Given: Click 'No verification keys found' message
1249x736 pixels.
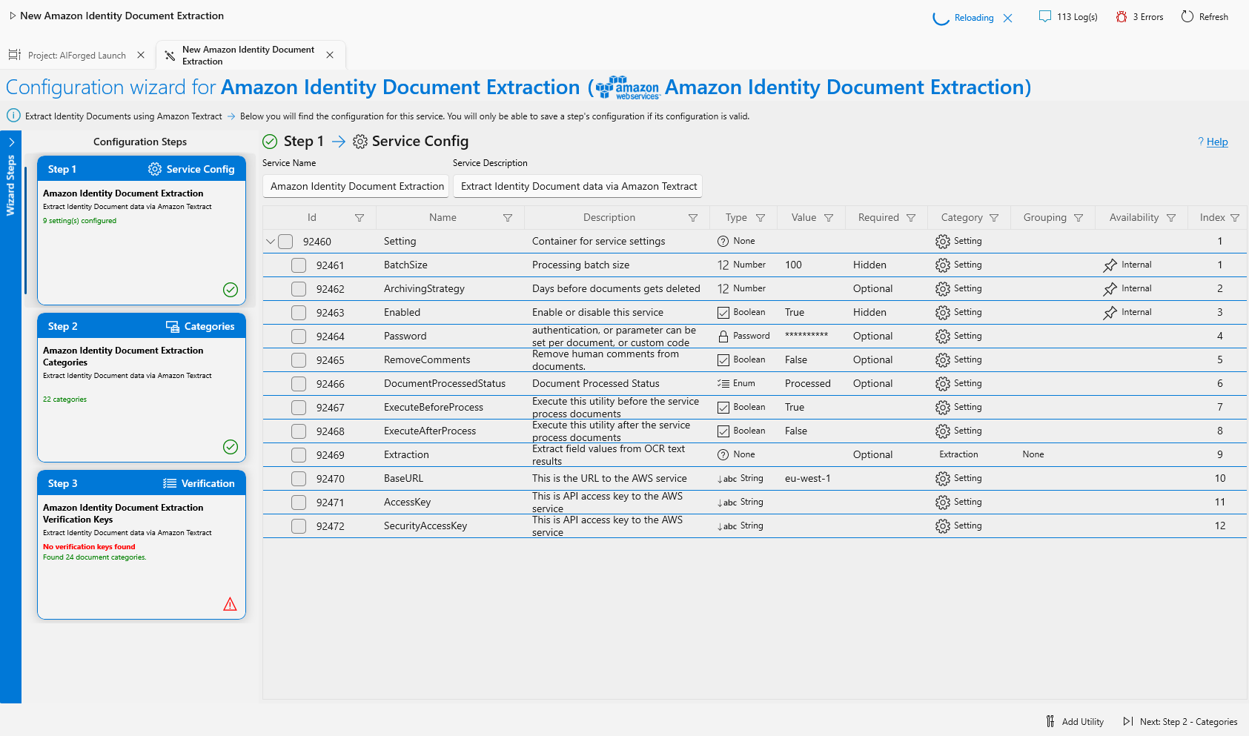Looking at the screenshot, I should click(x=89, y=547).
